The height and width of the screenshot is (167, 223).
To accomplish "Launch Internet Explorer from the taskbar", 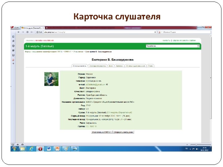I will coord(31,149).
